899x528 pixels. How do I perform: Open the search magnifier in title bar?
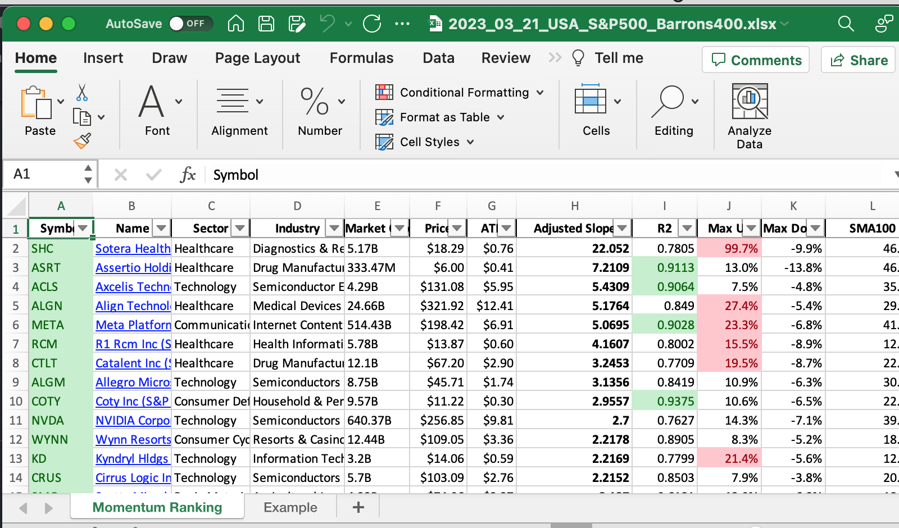pos(846,24)
